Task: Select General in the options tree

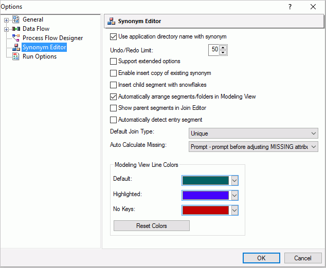Action: (33, 20)
